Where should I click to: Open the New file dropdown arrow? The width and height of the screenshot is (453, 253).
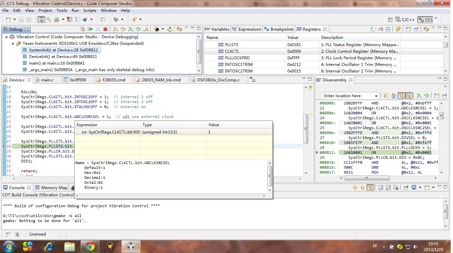[15, 19]
